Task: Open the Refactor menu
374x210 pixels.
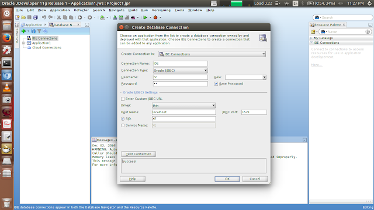Action: [81, 10]
